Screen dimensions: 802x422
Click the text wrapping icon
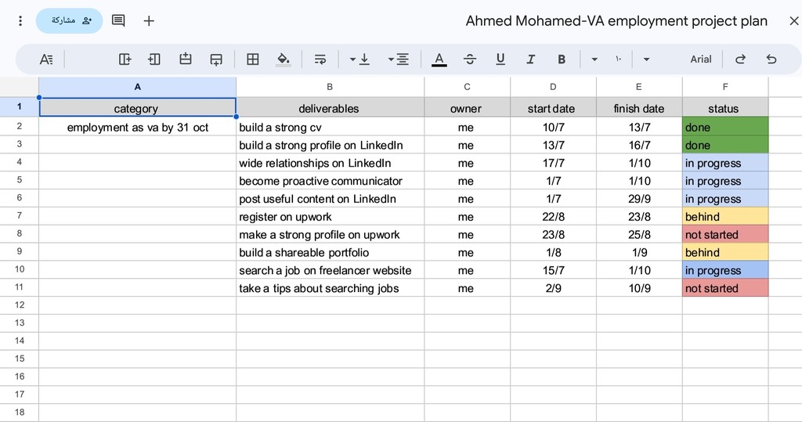coord(320,60)
